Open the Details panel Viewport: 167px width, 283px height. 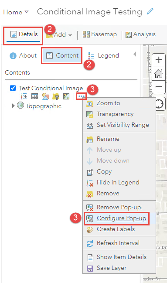[24, 34]
